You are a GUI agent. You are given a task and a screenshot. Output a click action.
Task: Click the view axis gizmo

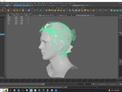[8, 75]
